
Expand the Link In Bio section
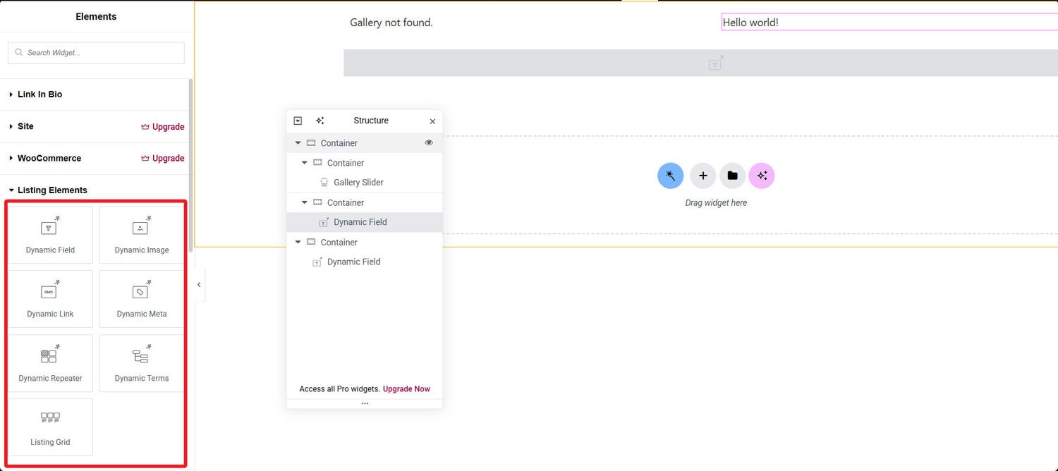click(96, 94)
